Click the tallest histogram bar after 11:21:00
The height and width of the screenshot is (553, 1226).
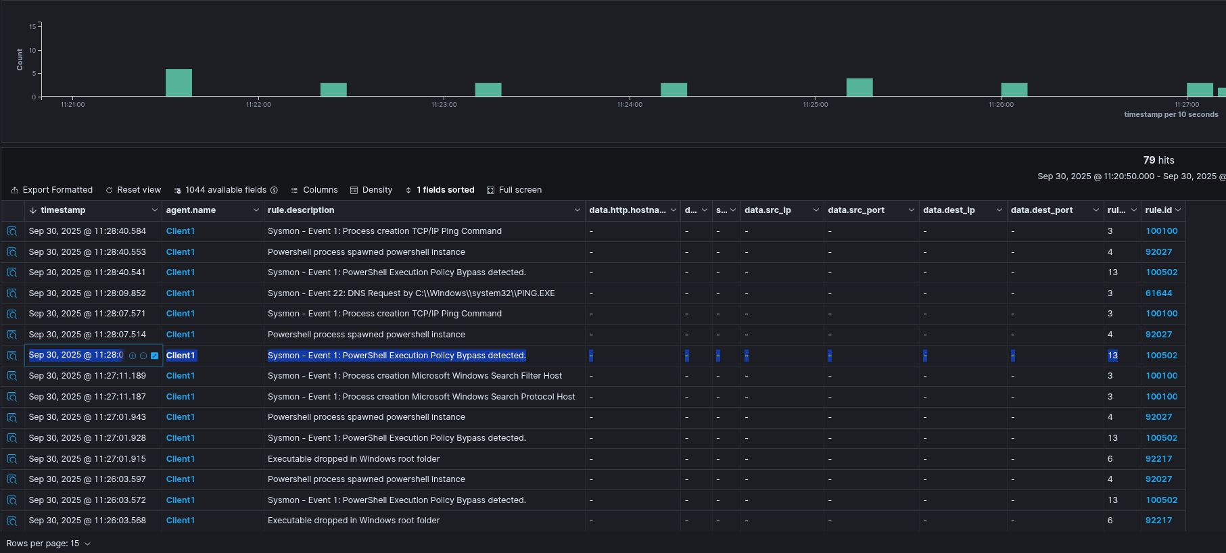pyautogui.click(x=179, y=82)
